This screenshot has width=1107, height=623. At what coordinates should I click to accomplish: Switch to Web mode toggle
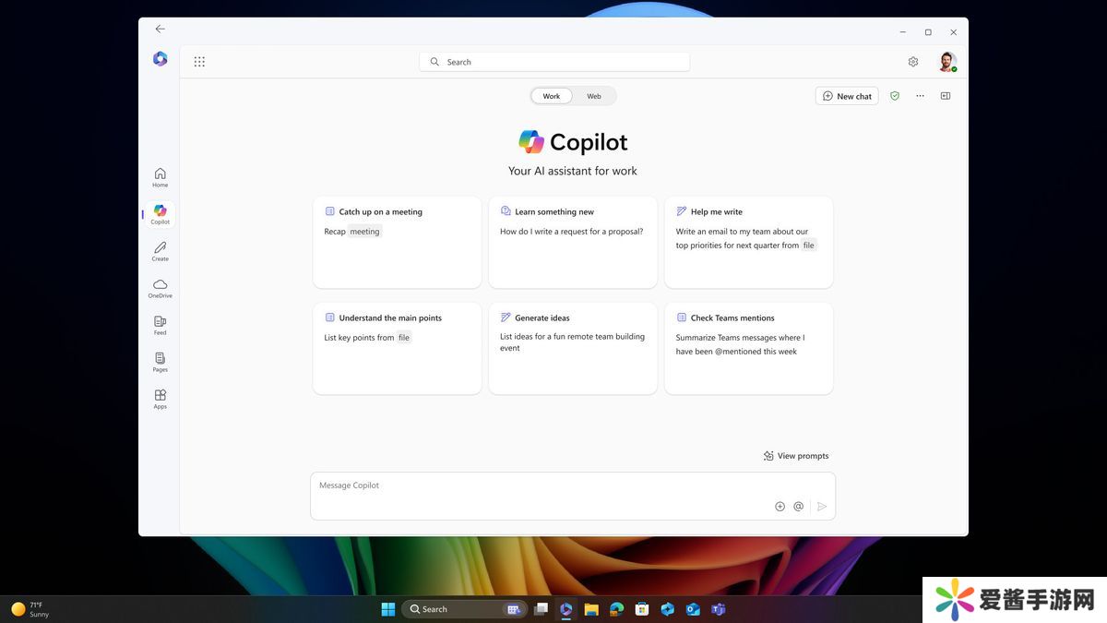pos(594,96)
